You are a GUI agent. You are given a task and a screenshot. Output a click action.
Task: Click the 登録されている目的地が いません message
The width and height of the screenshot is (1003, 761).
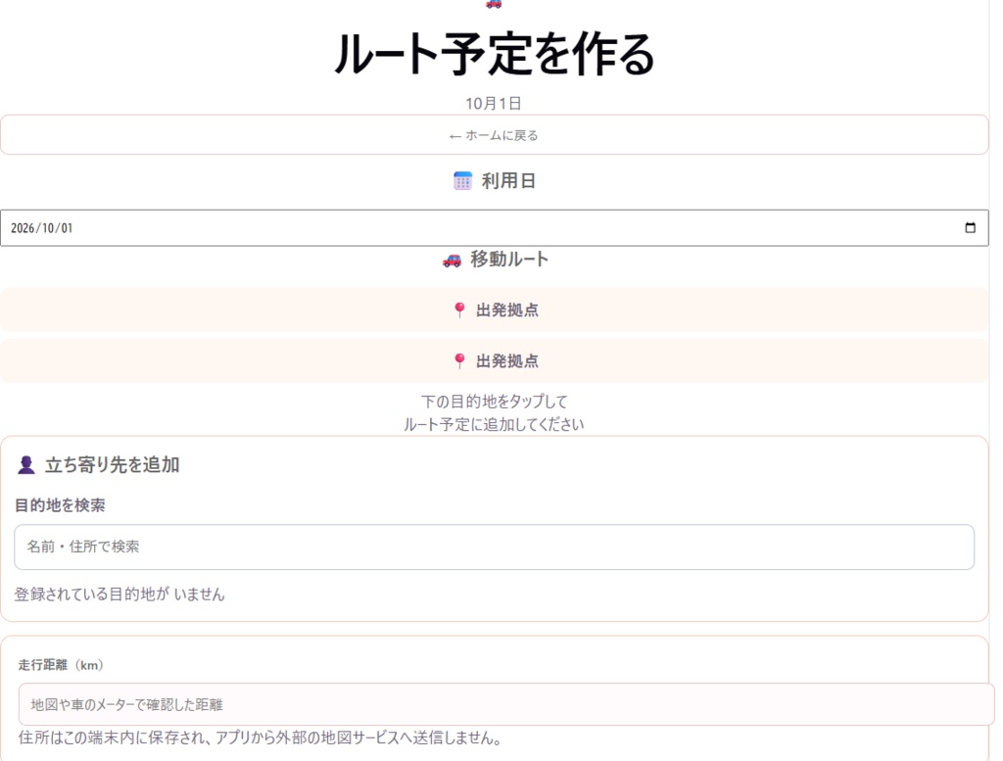tap(119, 595)
